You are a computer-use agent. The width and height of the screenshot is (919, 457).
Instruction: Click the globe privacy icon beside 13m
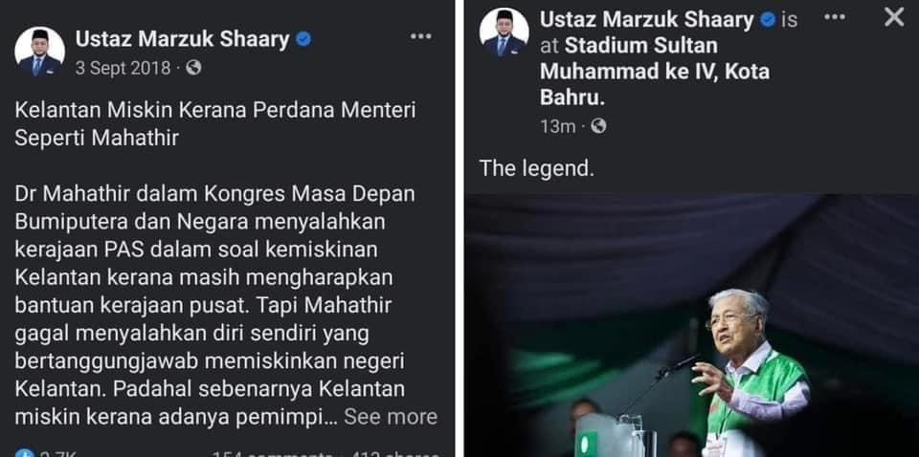click(598, 126)
